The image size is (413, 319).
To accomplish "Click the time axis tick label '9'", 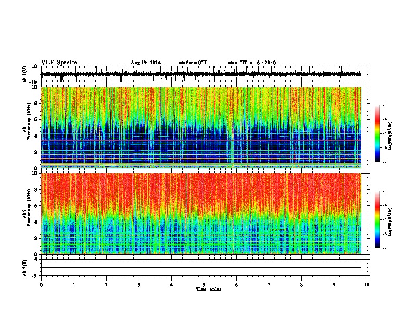I will (334, 285).
